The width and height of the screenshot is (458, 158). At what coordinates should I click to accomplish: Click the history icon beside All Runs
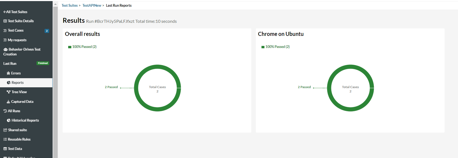(5, 111)
